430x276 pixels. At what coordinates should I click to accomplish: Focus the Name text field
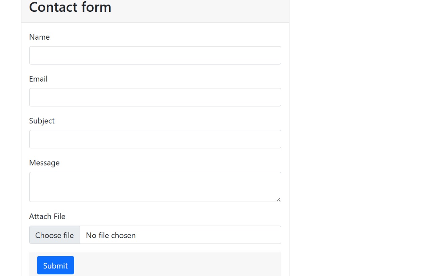tap(155, 55)
